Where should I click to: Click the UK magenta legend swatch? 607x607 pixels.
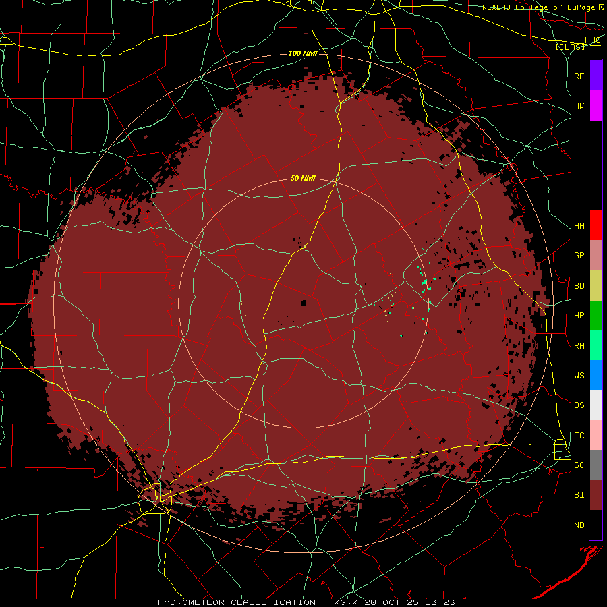[x=596, y=106]
